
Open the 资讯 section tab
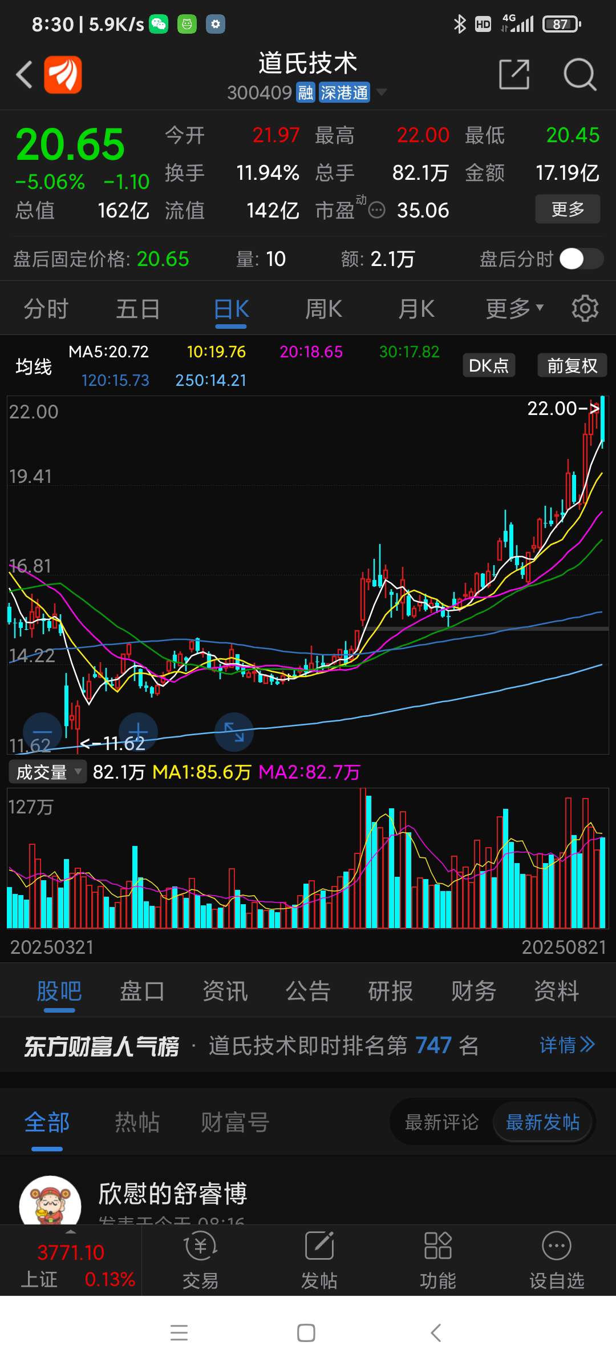[225, 992]
